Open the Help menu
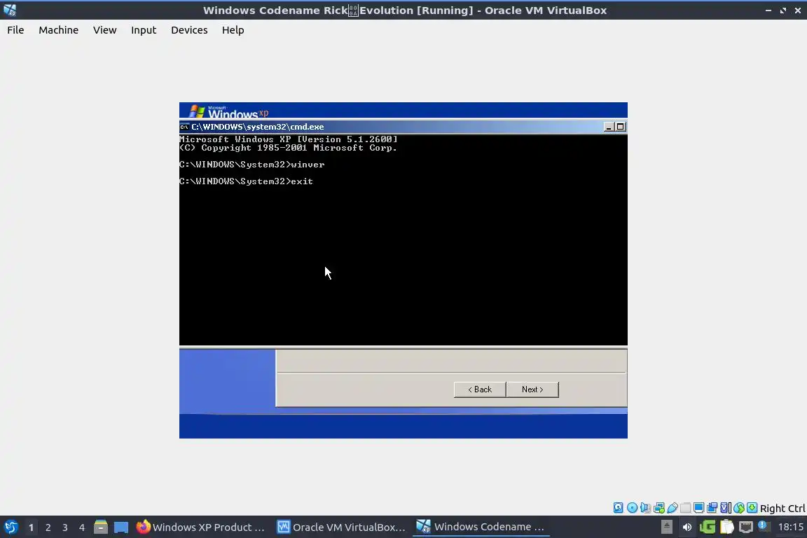This screenshot has height=538, width=807. [233, 30]
